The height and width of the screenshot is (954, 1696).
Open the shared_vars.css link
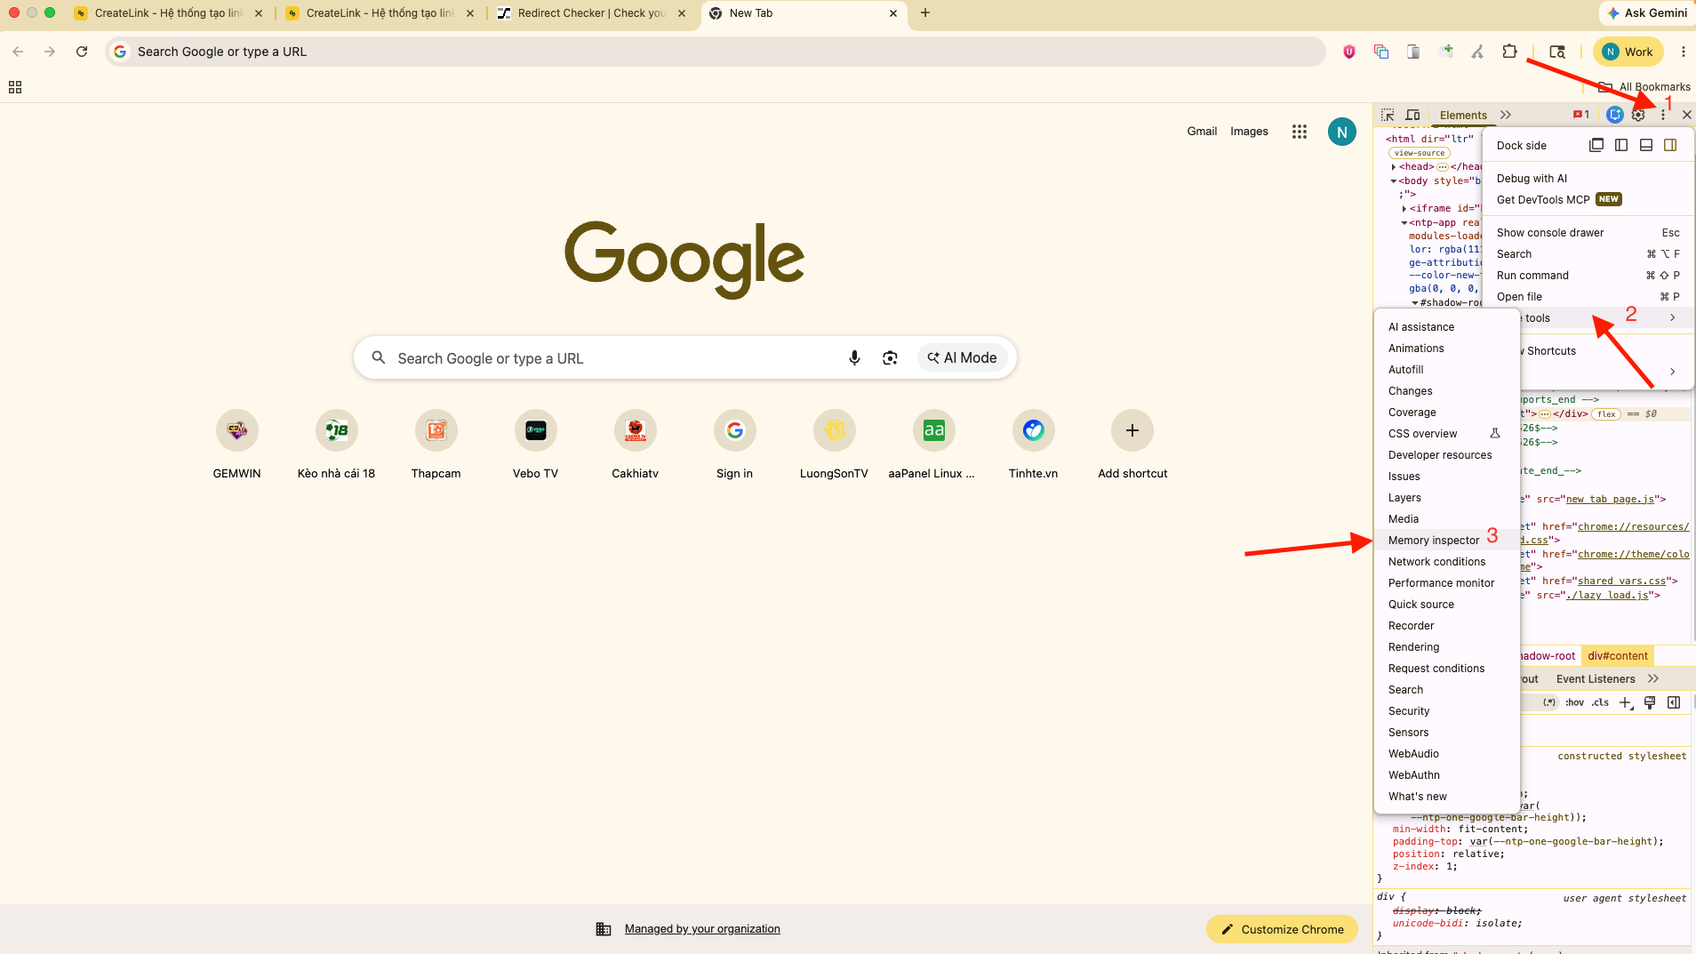(1622, 581)
